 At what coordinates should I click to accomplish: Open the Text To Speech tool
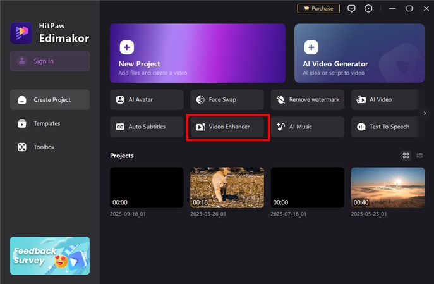point(387,127)
